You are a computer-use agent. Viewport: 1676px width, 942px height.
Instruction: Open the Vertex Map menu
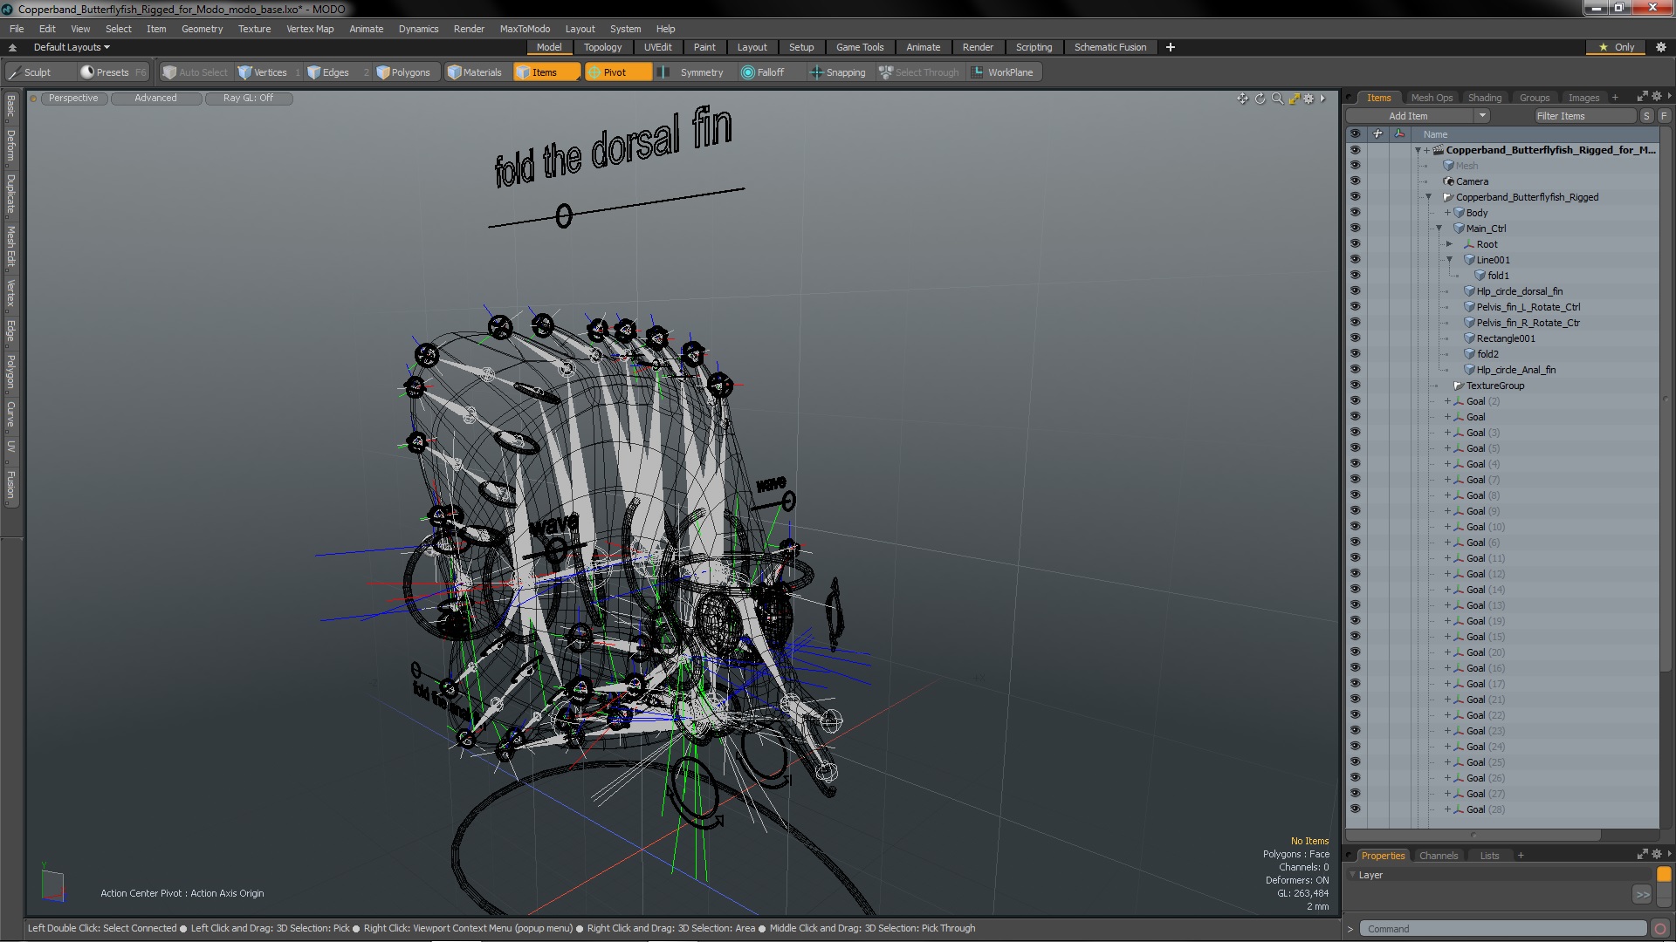click(x=310, y=29)
